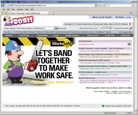Open the Research Library link
This screenshot has width=138, height=115.
pos(87,32)
